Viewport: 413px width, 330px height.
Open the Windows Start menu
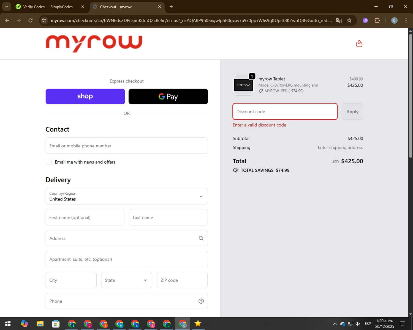[x=8, y=324]
